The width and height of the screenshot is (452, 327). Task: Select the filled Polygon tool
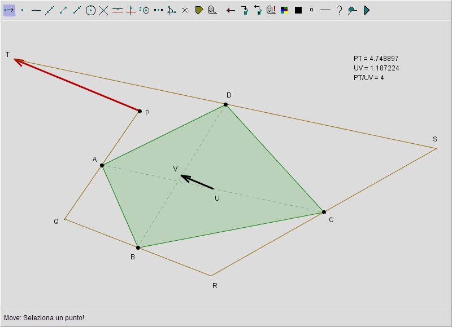199,10
